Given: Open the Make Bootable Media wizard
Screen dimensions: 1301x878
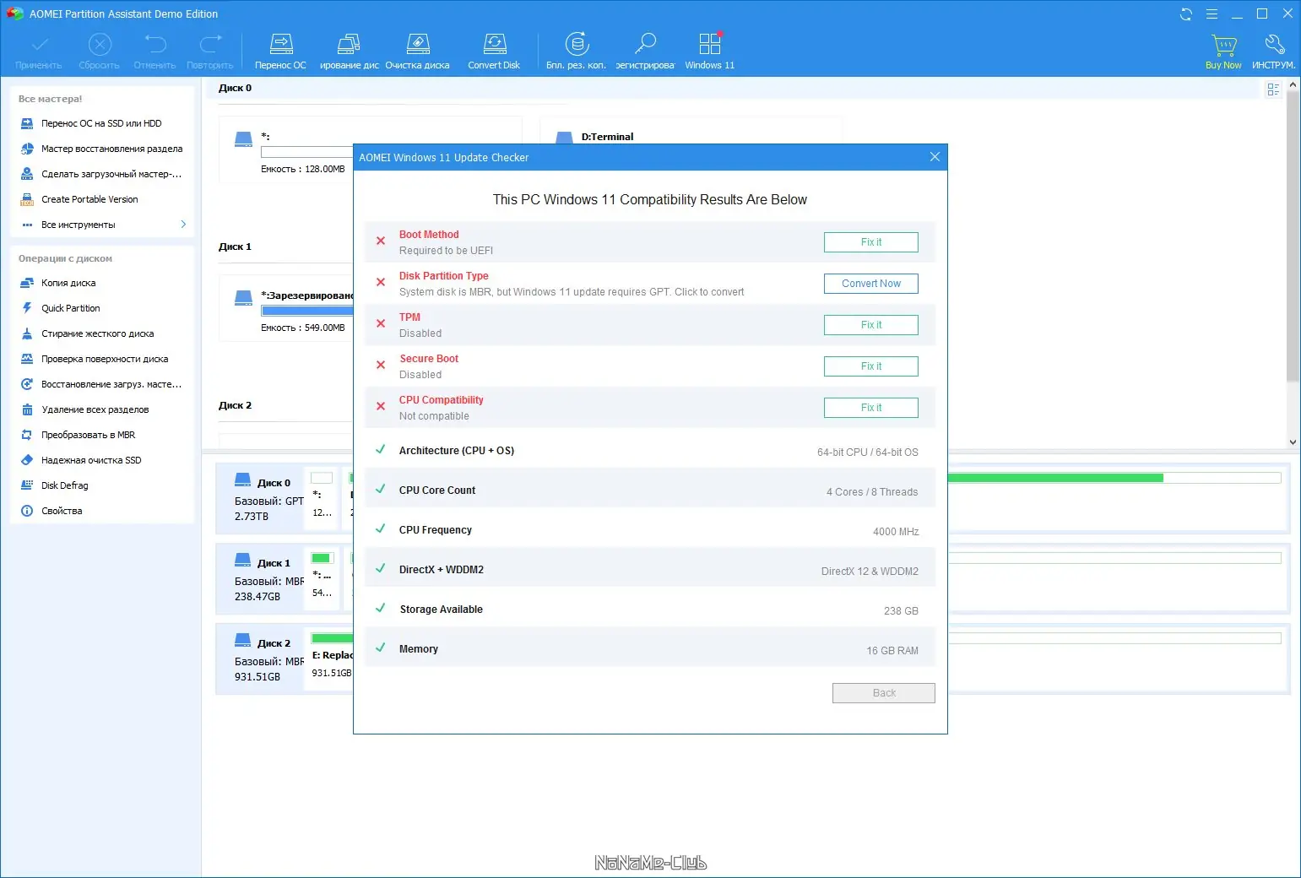Looking at the screenshot, I should (101, 174).
